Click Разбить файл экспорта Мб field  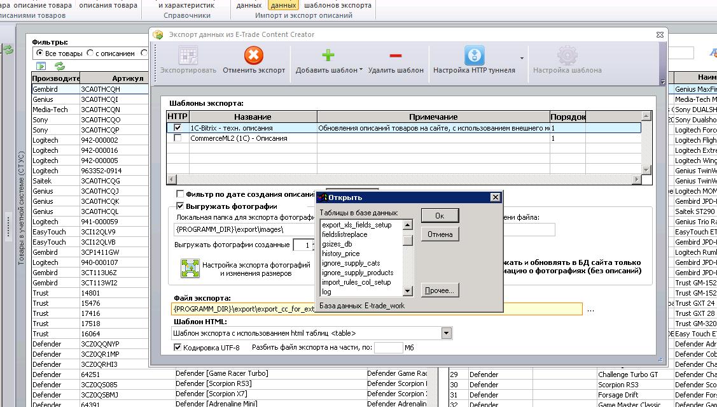click(x=388, y=348)
